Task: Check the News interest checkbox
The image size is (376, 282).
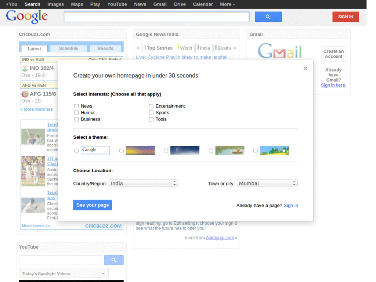Action: click(x=76, y=106)
